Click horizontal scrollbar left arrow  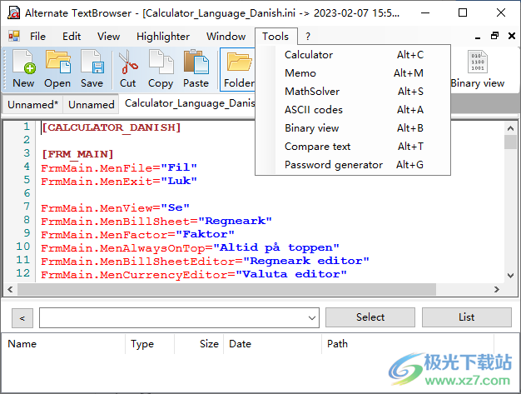(11, 289)
